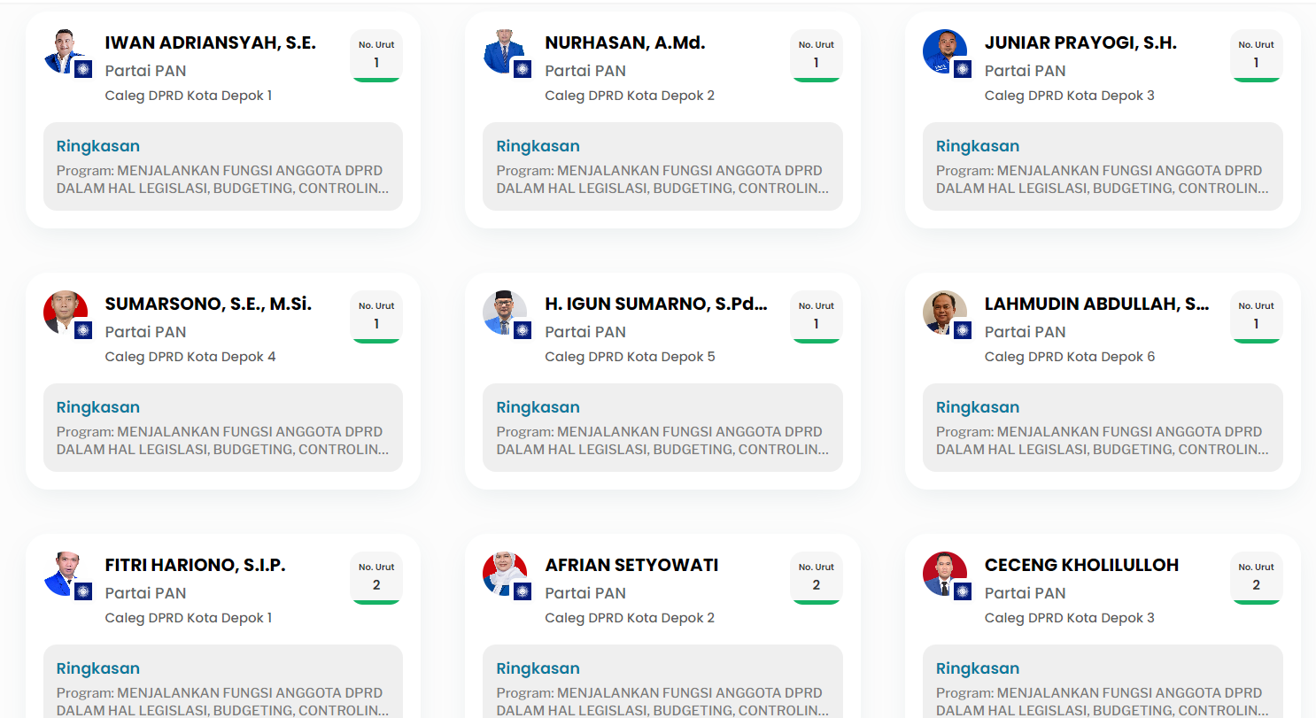This screenshot has height=718, width=1316.
Task: Click PAN party logo beside Sumarsono
Action: pos(83,330)
